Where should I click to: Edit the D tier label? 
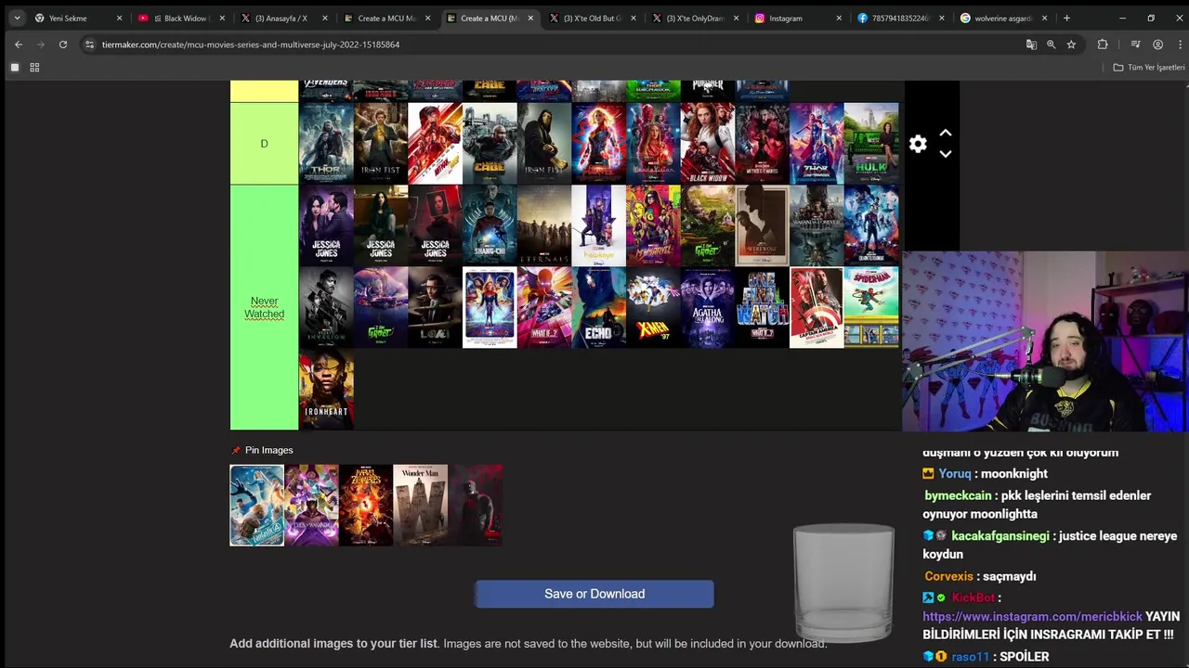[x=264, y=144]
